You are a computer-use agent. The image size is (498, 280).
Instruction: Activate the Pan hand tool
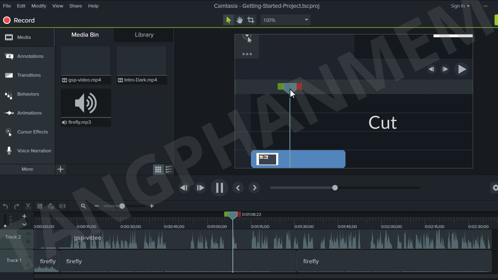(240, 20)
